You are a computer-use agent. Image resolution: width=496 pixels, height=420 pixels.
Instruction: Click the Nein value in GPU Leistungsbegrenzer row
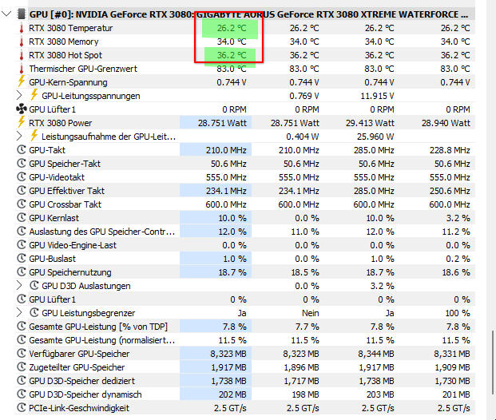point(311,314)
